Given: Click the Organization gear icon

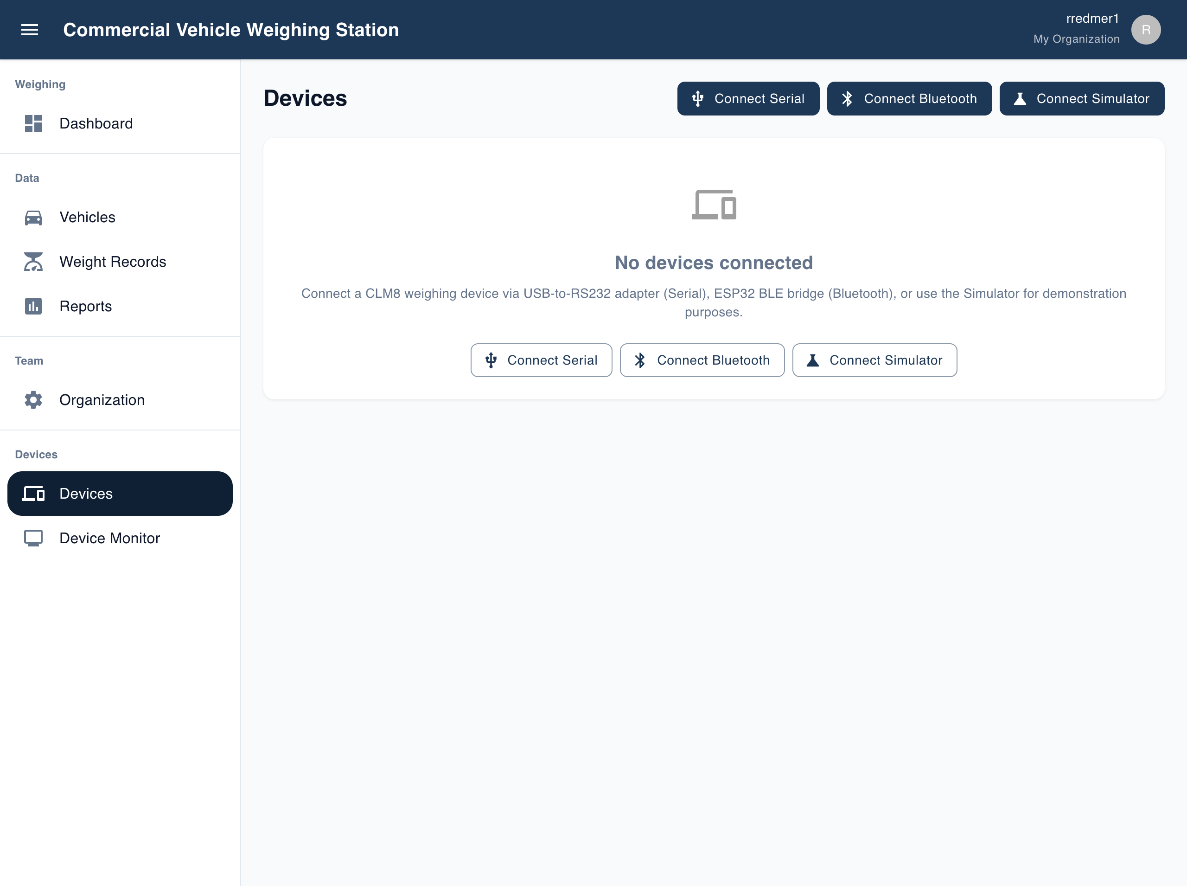Looking at the screenshot, I should 33,400.
